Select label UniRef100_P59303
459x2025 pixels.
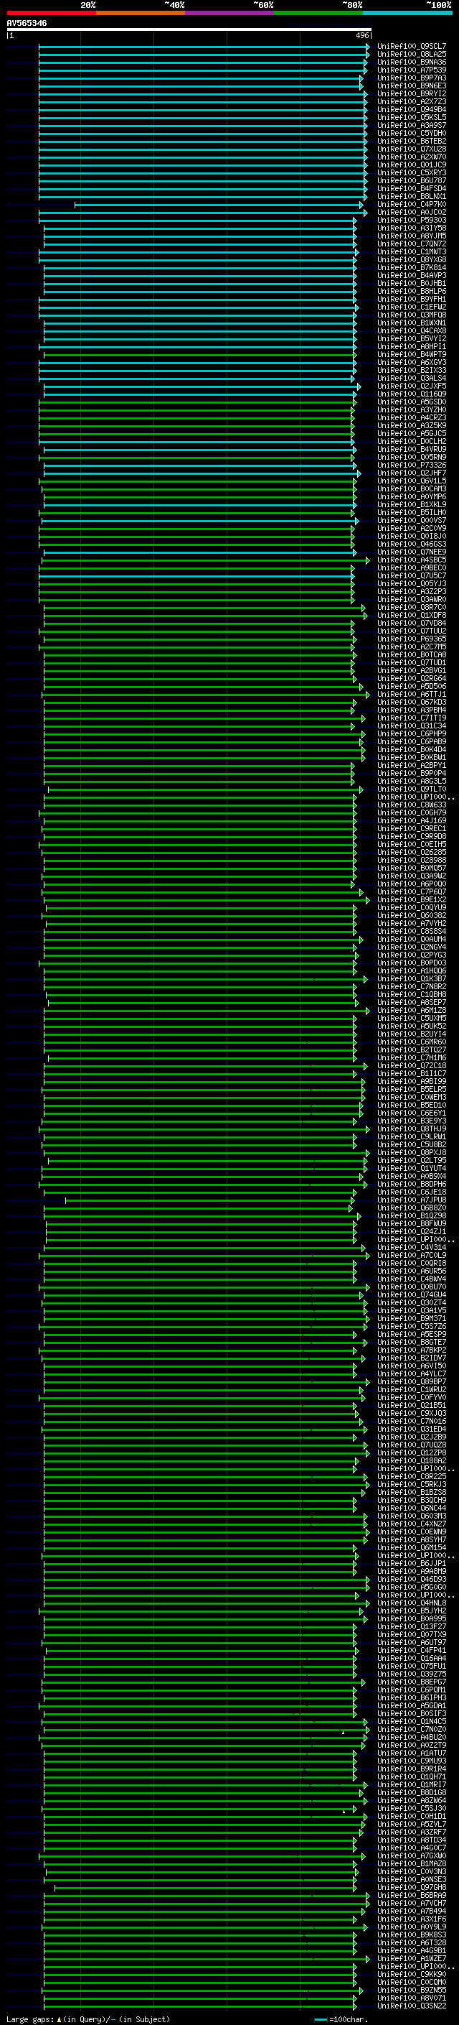click(x=412, y=220)
